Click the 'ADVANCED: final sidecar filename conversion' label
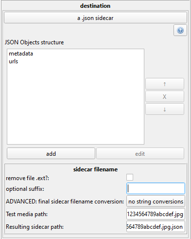 65,202
